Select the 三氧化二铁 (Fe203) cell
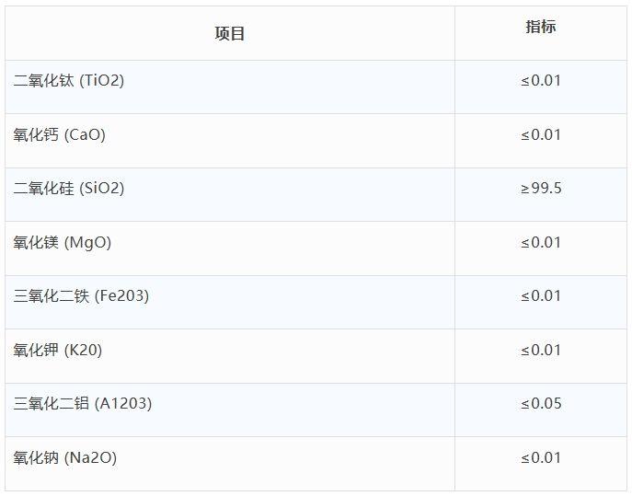Viewport: 632px width, 496px height. coord(230,303)
